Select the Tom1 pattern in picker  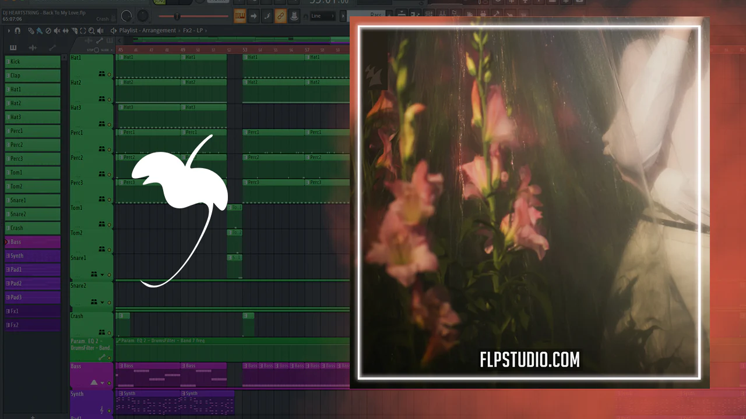click(33, 173)
